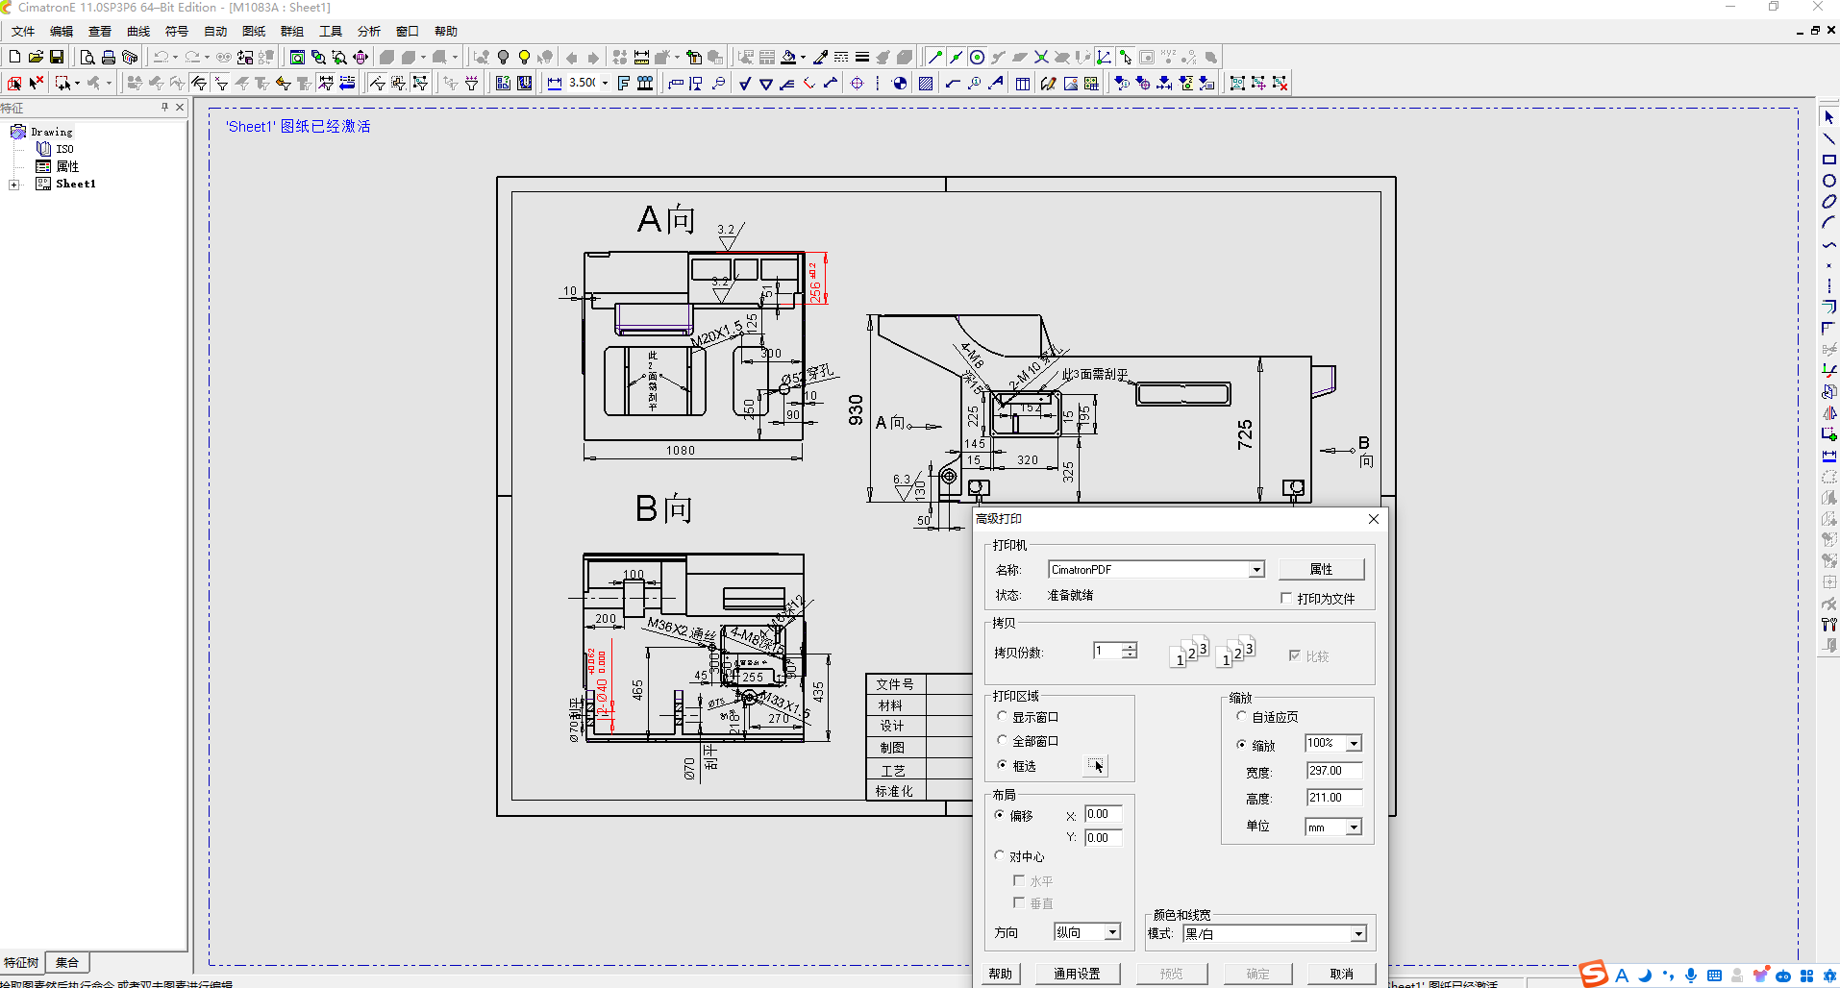Click the 宽度 297.00 input field

1334,771
